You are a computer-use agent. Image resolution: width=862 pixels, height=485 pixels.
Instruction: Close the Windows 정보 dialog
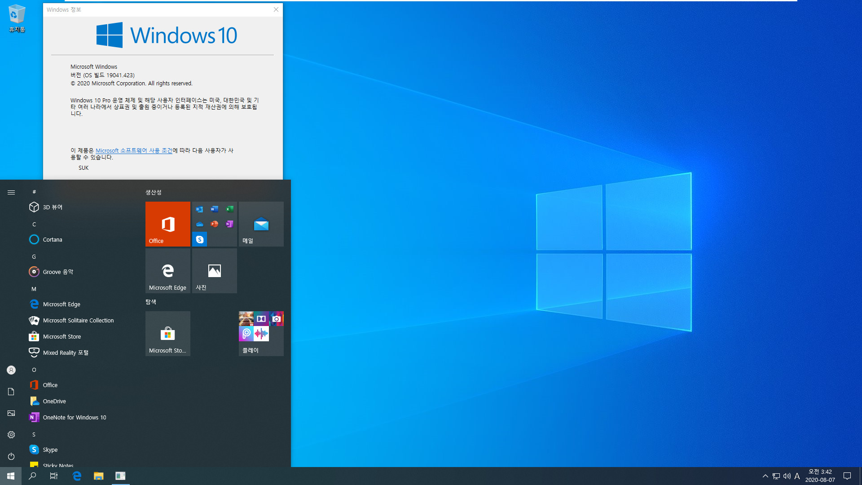pyautogui.click(x=276, y=9)
